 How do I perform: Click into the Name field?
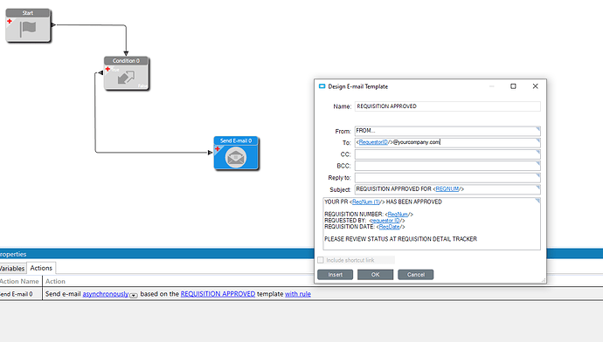pyautogui.click(x=447, y=106)
